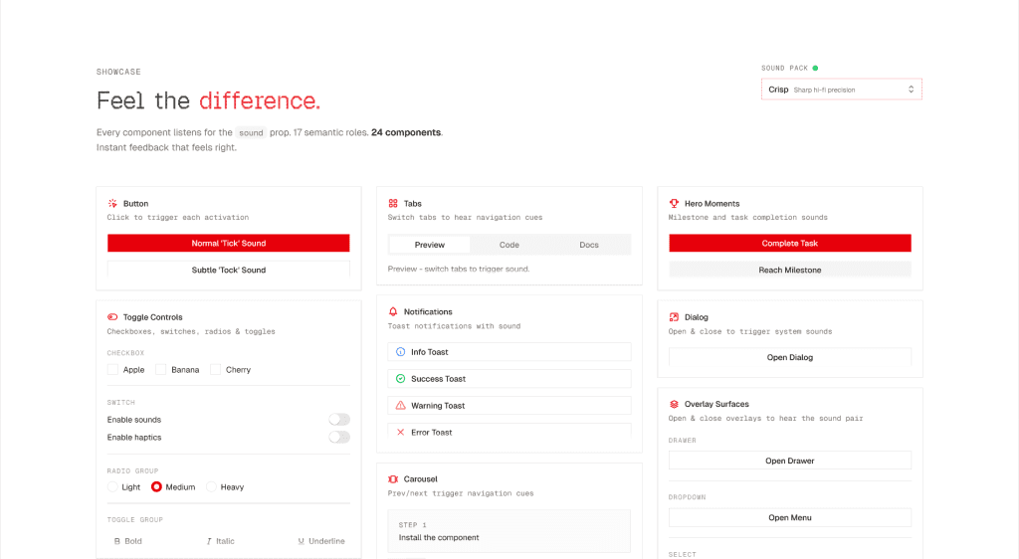The height and width of the screenshot is (559, 1019).
Task: Click the 'sound' code prop label
Action: [251, 132]
